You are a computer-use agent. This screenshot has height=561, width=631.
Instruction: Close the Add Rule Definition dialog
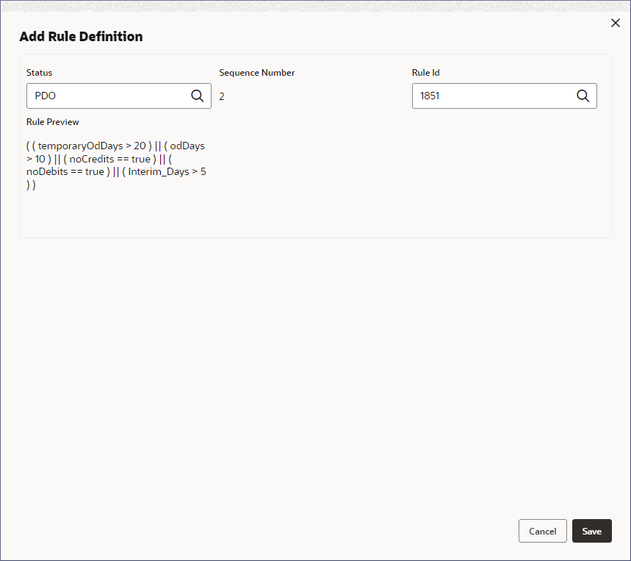click(616, 23)
